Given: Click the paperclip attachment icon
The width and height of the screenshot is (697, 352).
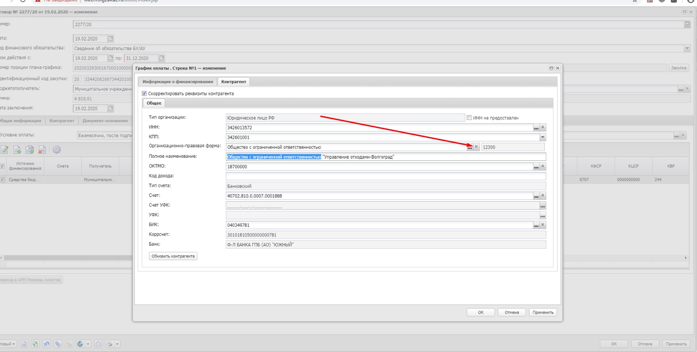Looking at the screenshot, I should click(58, 344).
